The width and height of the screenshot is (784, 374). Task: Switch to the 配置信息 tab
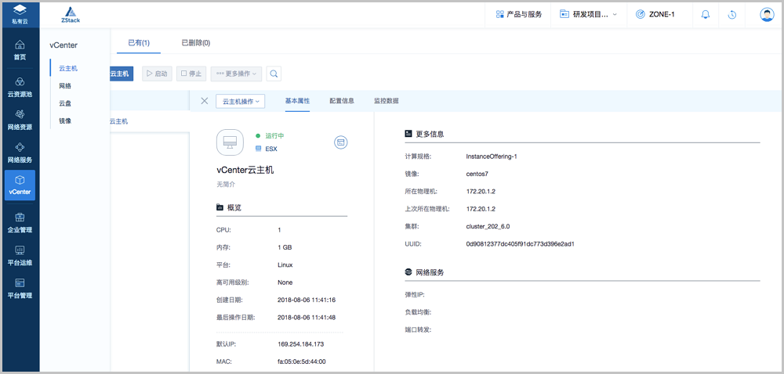coord(342,101)
